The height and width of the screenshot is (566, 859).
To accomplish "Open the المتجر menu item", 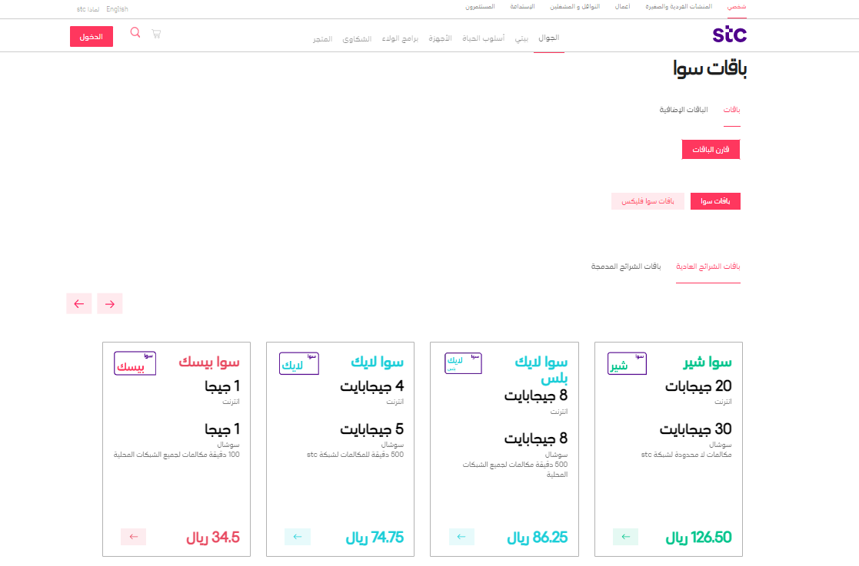I will point(323,39).
